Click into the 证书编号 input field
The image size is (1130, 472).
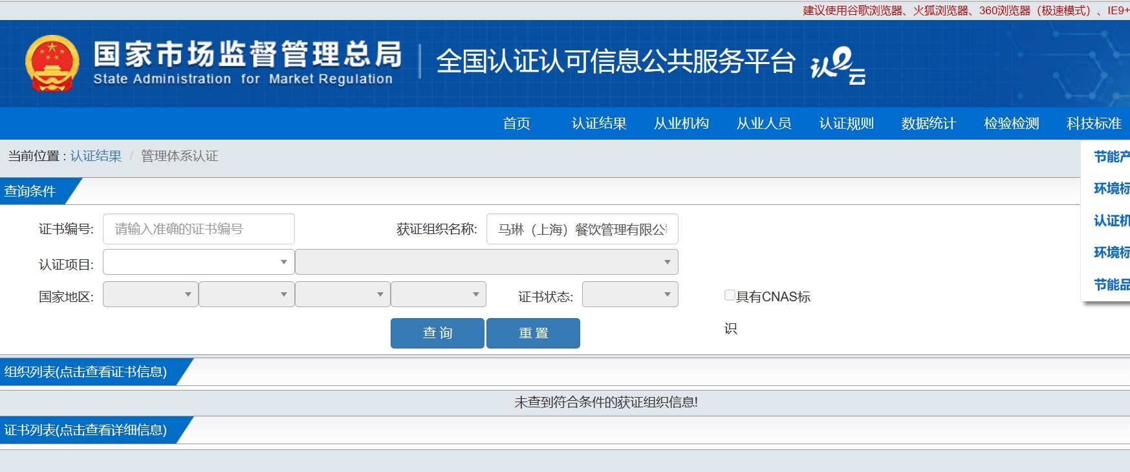tap(199, 229)
